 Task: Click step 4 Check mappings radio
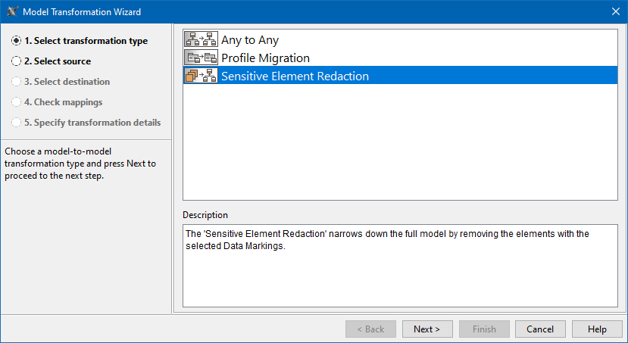click(x=17, y=102)
